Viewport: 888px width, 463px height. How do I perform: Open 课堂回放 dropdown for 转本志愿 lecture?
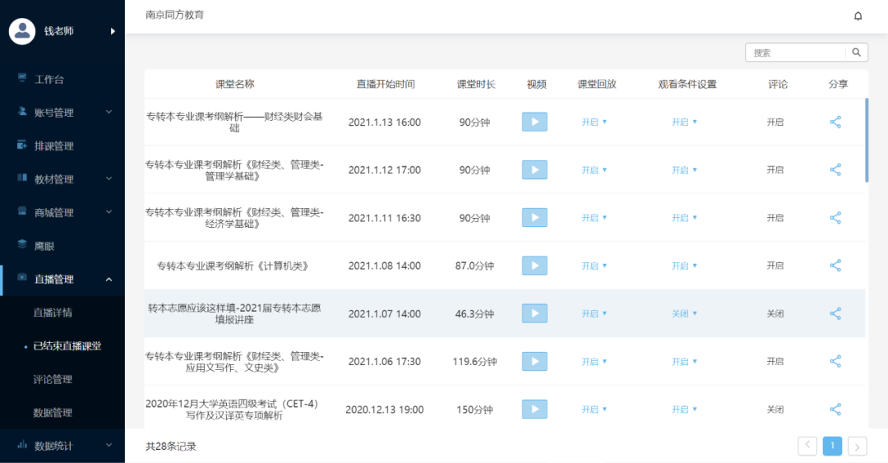[x=594, y=313]
